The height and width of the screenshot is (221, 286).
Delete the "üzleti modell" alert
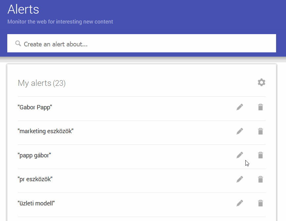click(261, 203)
